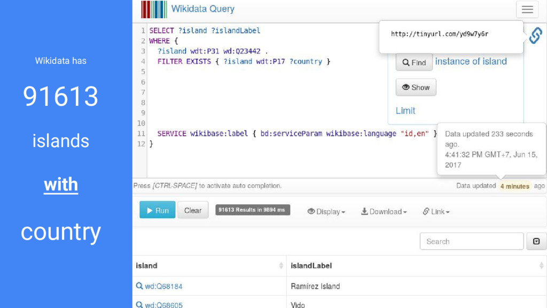The image size is (547, 308).
Task: Click the Find button
Action: point(414,62)
